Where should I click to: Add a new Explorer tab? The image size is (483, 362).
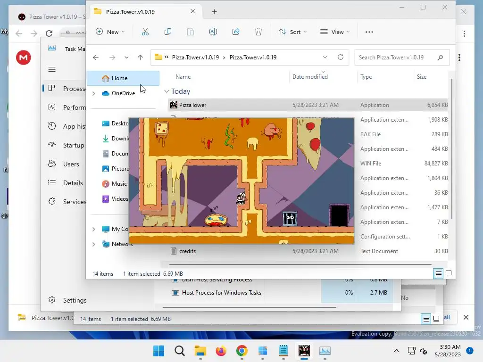(x=215, y=12)
